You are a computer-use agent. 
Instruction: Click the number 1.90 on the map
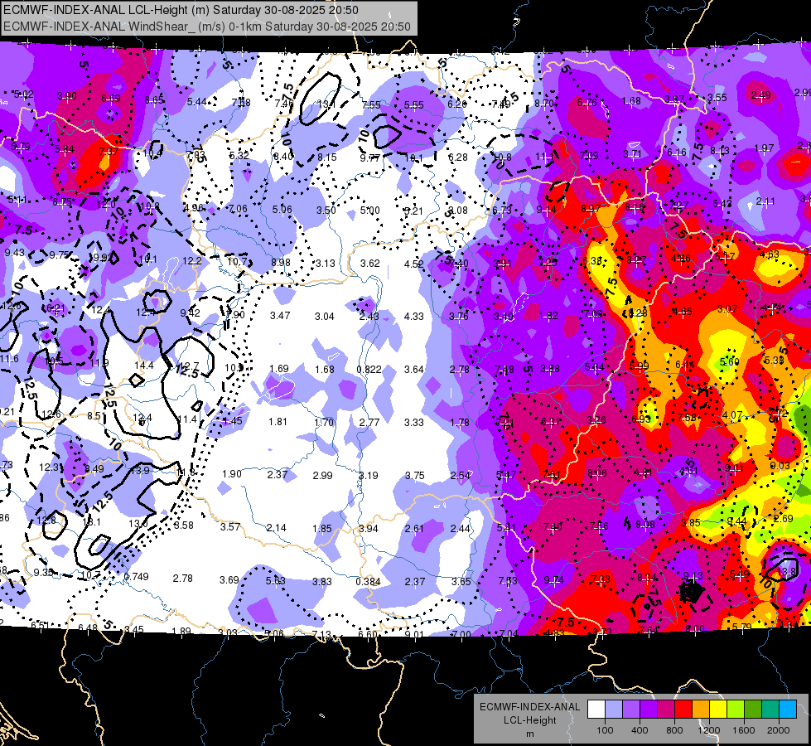click(232, 474)
